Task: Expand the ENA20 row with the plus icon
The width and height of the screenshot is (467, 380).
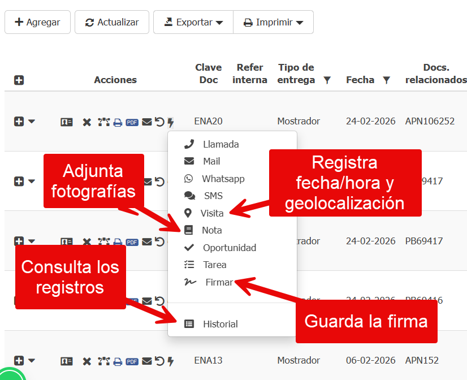Action: 19,122
